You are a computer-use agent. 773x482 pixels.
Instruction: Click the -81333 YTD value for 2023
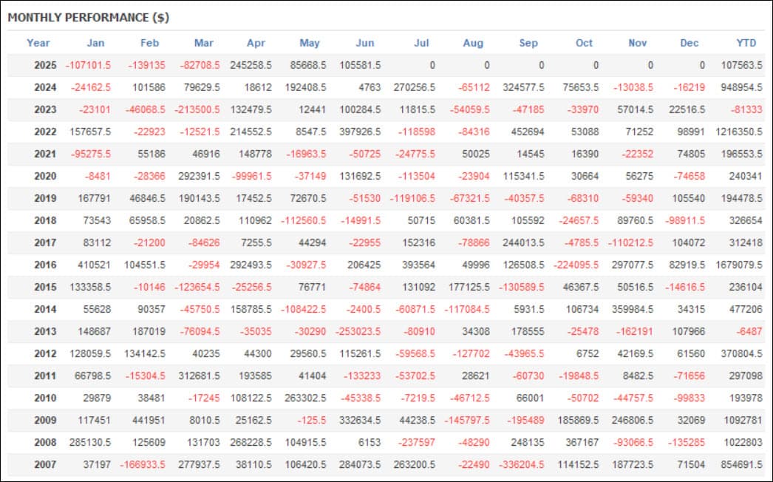point(746,109)
